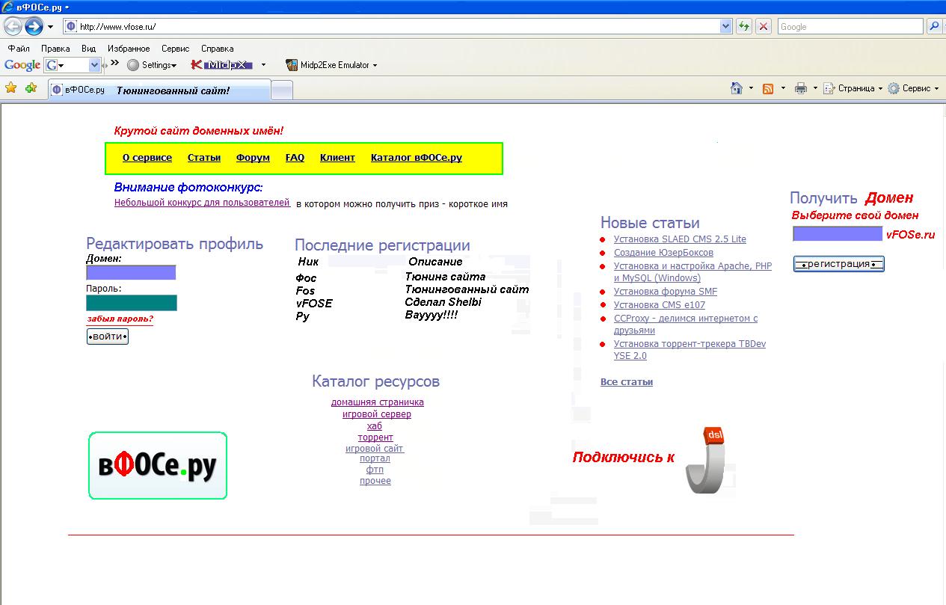Click the Форум link in yellow navbar
This screenshot has height=605, width=946.
pyautogui.click(x=253, y=158)
